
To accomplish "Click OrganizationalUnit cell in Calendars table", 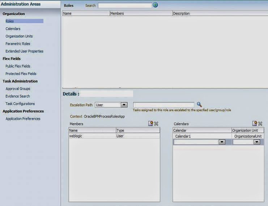I will [248, 136].
